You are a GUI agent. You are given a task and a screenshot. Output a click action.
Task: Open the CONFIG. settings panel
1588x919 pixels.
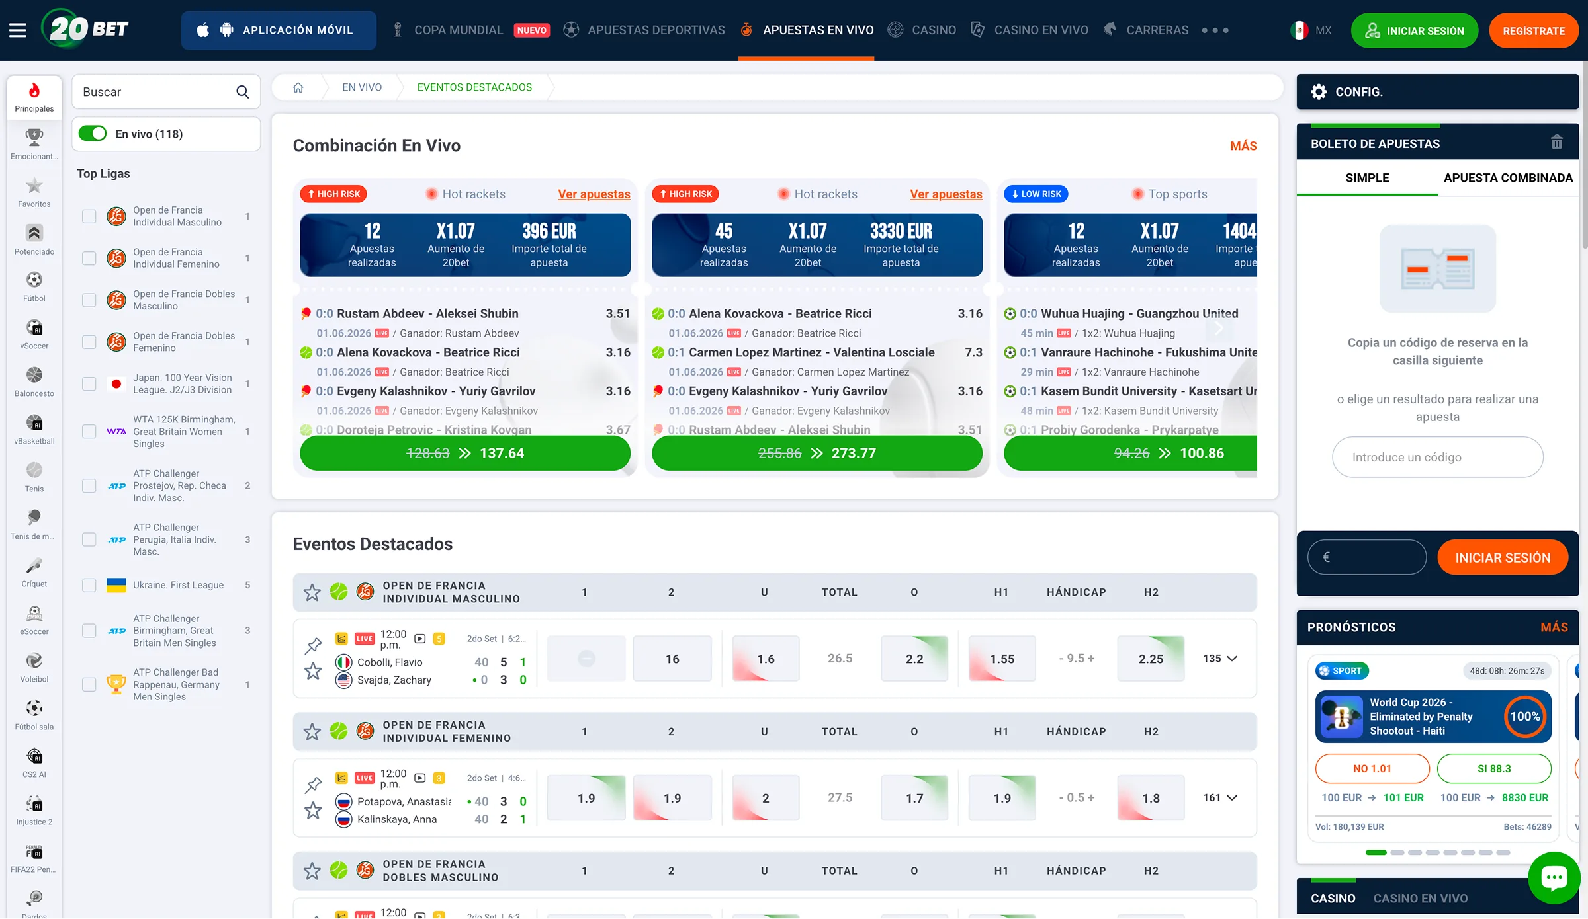pos(1437,92)
